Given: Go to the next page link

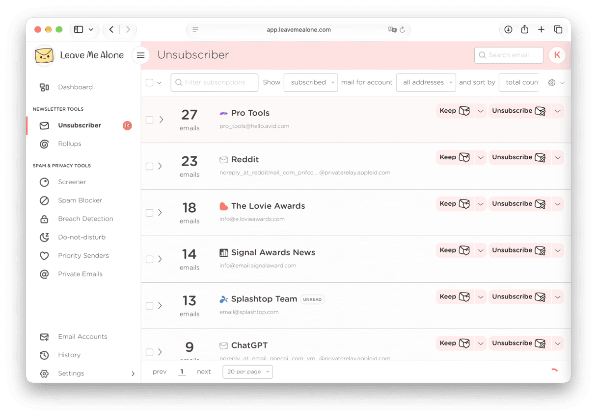Looking at the screenshot, I should click(x=204, y=372).
